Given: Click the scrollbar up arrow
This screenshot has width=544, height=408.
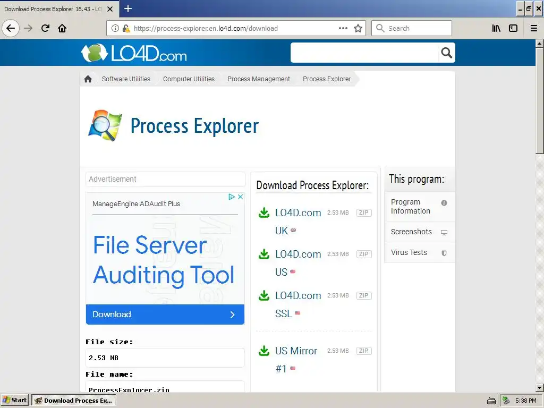Looking at the screenshot, I should 539,44.
